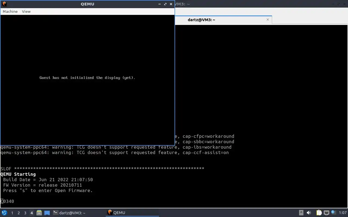Click the cap-ccf-assist=on warning line
Screen dimensions: 348x217
coord(114,152)
